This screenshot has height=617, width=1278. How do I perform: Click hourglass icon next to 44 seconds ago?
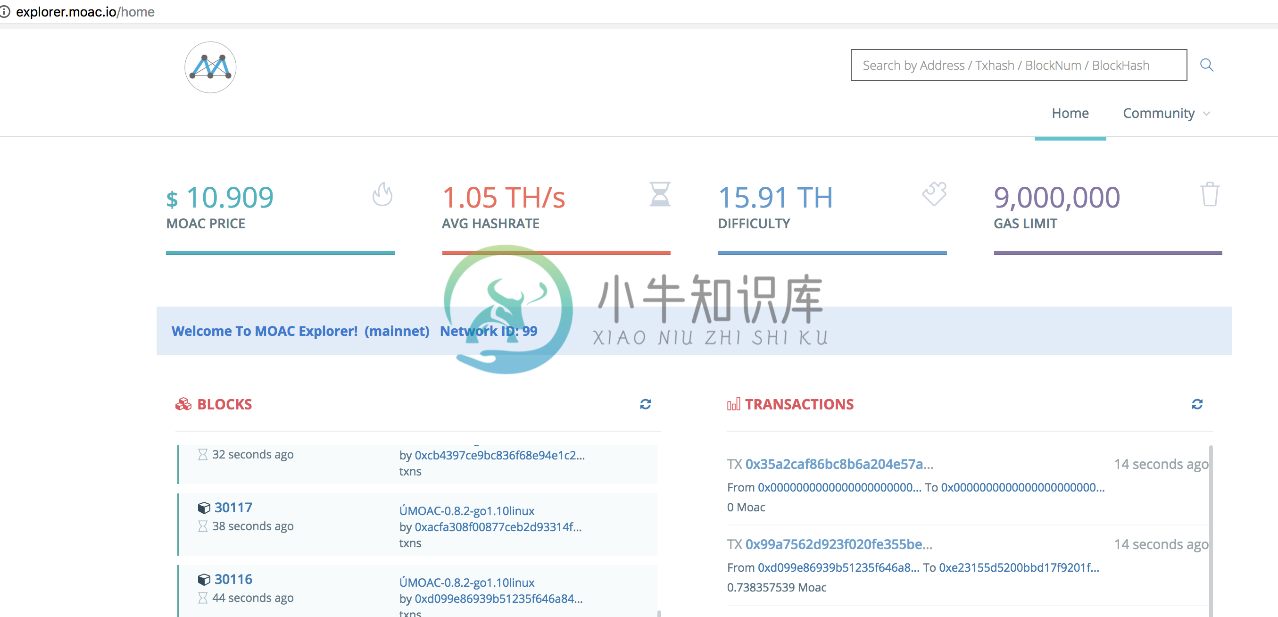(x=202, y=598)
